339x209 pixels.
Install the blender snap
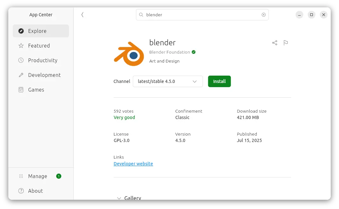tap(219, 81)
